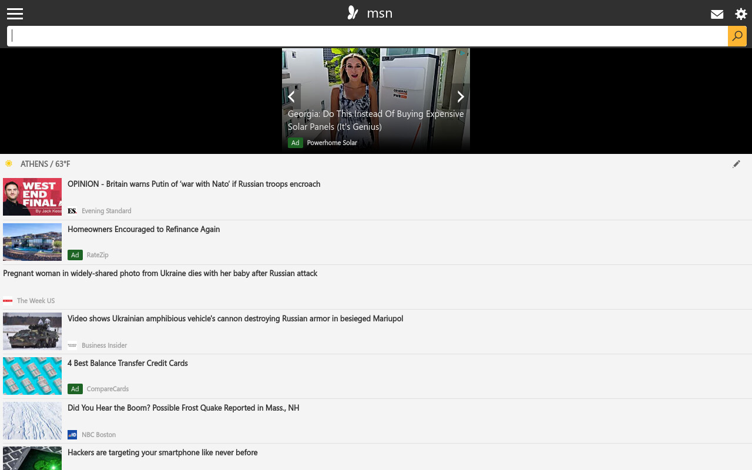
Task: Click the Ad badge next to RateZip
Action: [75, 255]
